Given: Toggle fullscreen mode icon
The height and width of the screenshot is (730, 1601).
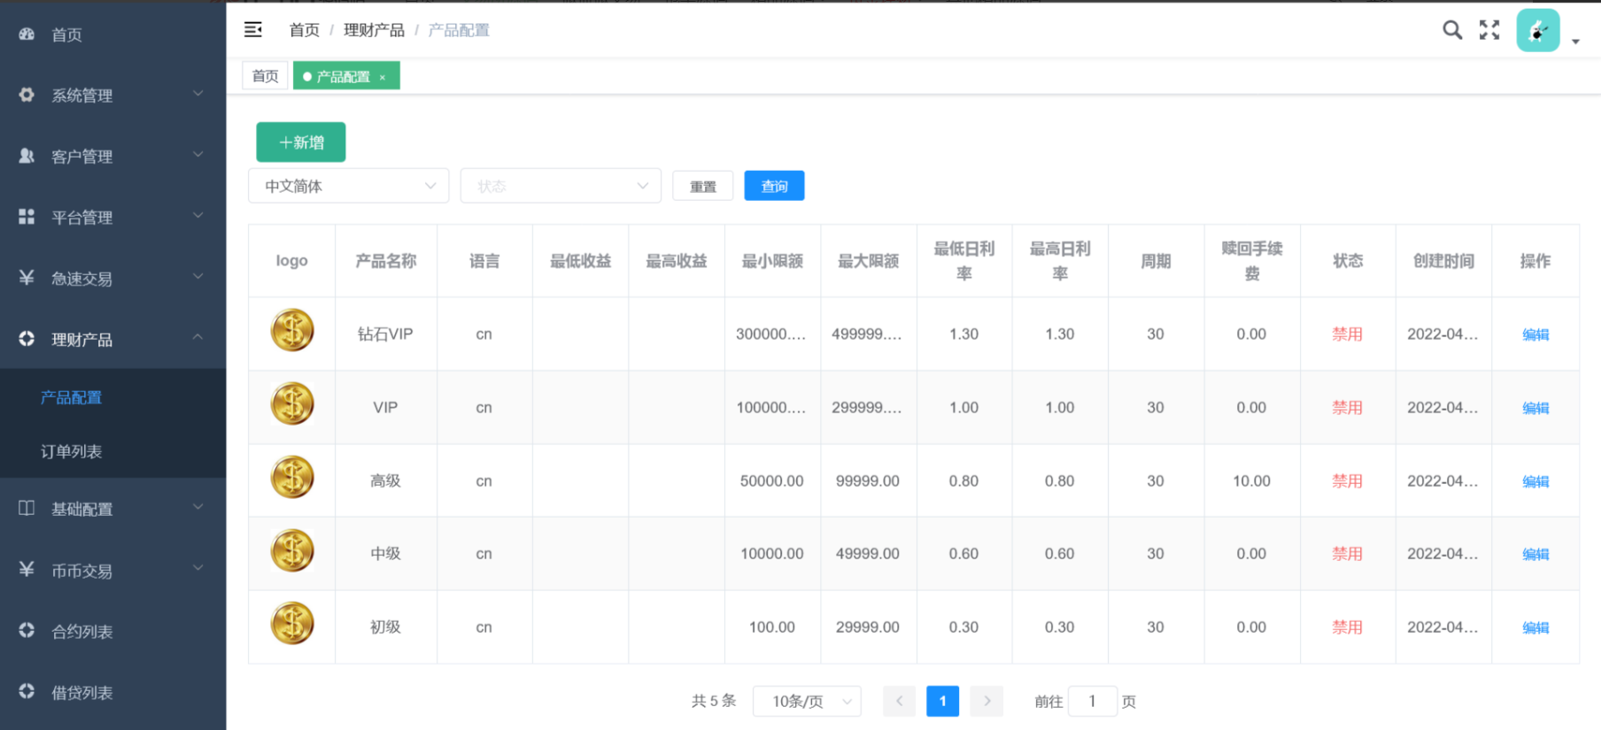Looking at the screenshot, I should (1489, 30).
